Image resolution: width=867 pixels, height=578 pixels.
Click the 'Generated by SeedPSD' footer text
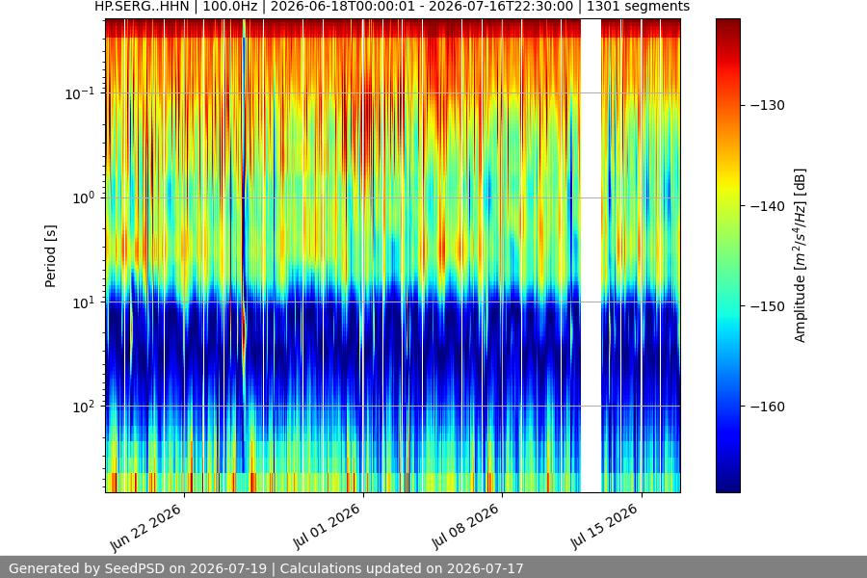(x=266, y=568)
